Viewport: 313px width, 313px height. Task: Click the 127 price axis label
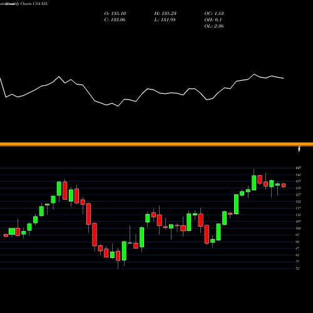[299, 195]
